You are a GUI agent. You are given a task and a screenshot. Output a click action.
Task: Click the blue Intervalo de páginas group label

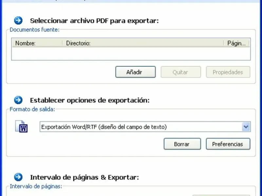(x=36, y=186)
